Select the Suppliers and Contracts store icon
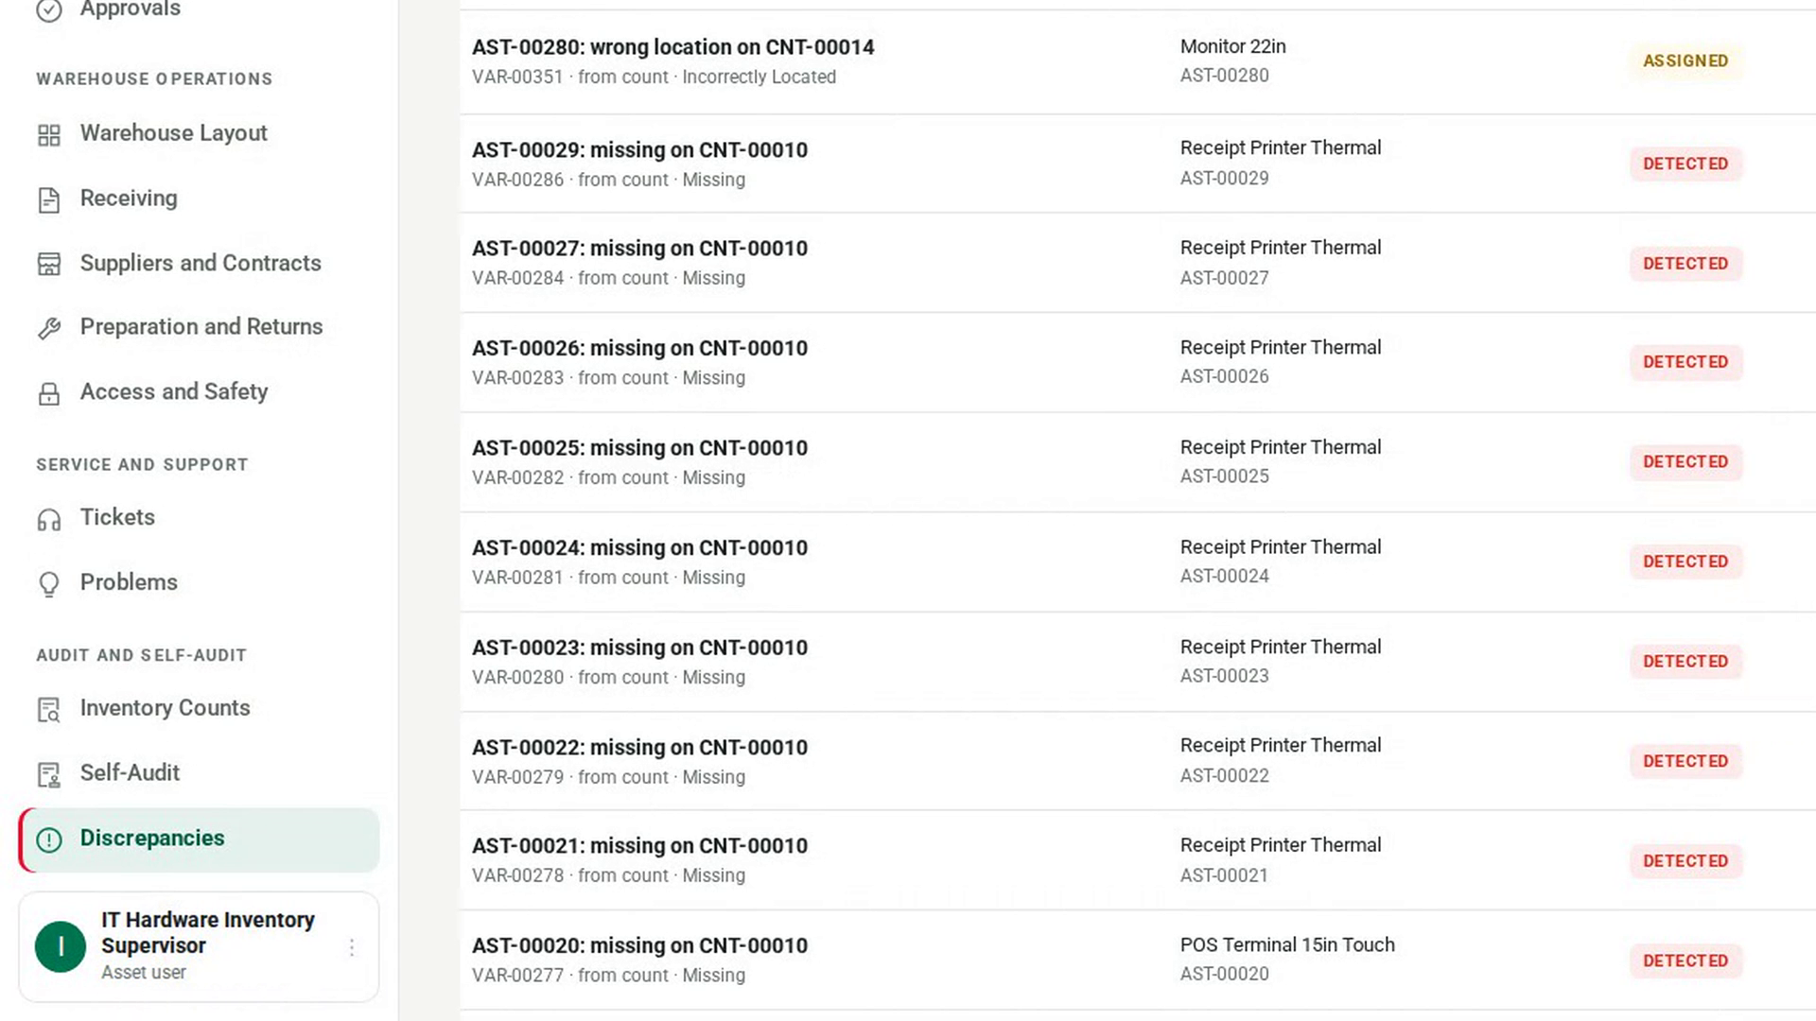The height and width of the screenshot is (1021, 1816). 49,264
